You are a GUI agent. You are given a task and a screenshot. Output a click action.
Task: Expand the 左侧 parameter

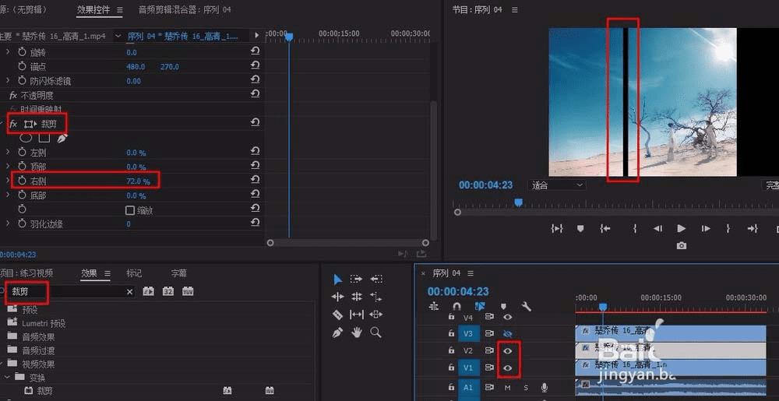coord(8,152)
